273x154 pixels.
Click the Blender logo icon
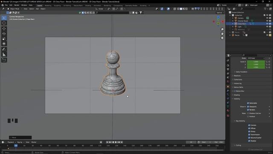(3, 5)
